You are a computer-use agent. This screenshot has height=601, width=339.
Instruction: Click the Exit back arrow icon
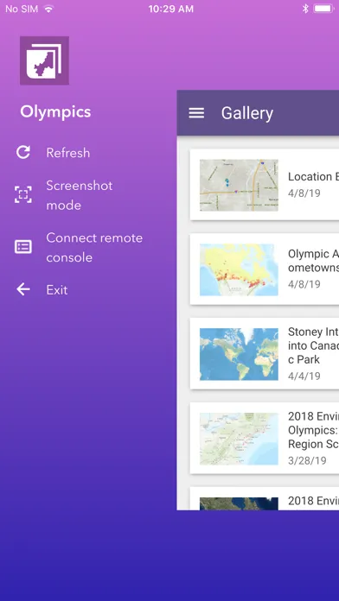pyautogui.click(x=23, y=290)
